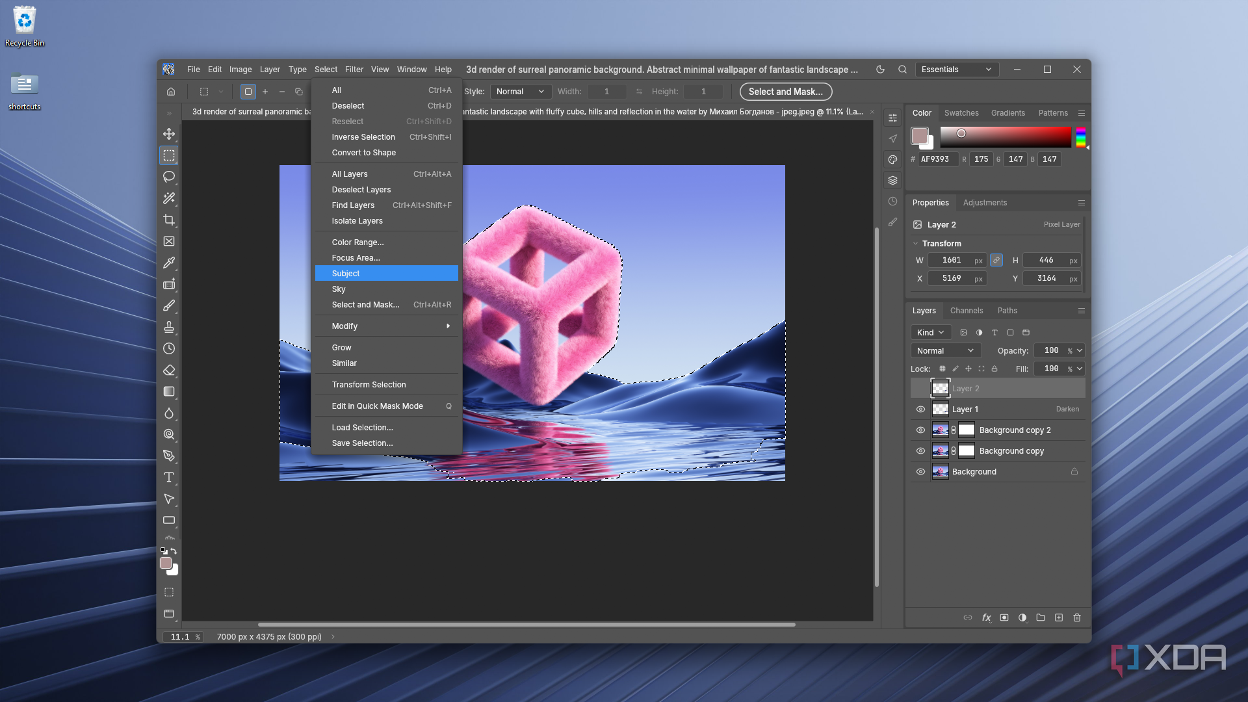This screenshot has height=702, width=1248.
Task: Expand the collapsed toolbar double-chevron
Action: pos(169,113)
